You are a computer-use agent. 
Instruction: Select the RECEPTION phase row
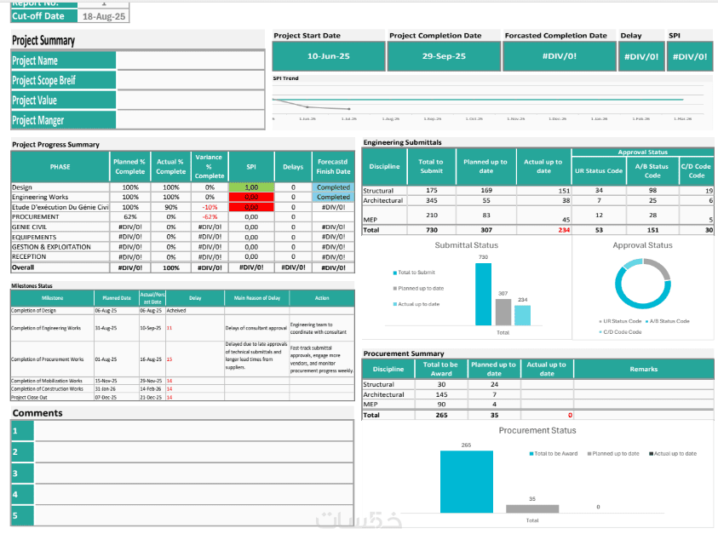click(x=183, y=256)
